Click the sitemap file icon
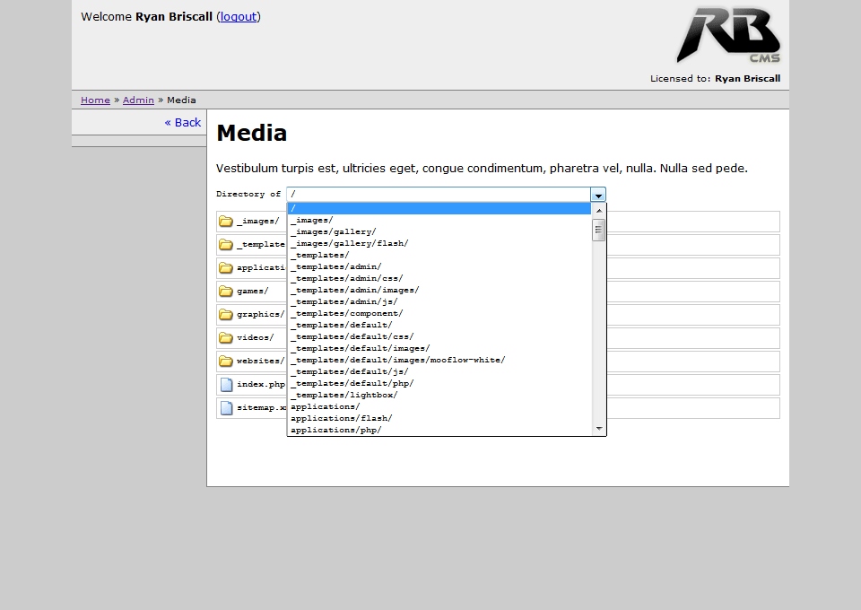This screenshot has height=610, width=861. (x=226, y=408)
